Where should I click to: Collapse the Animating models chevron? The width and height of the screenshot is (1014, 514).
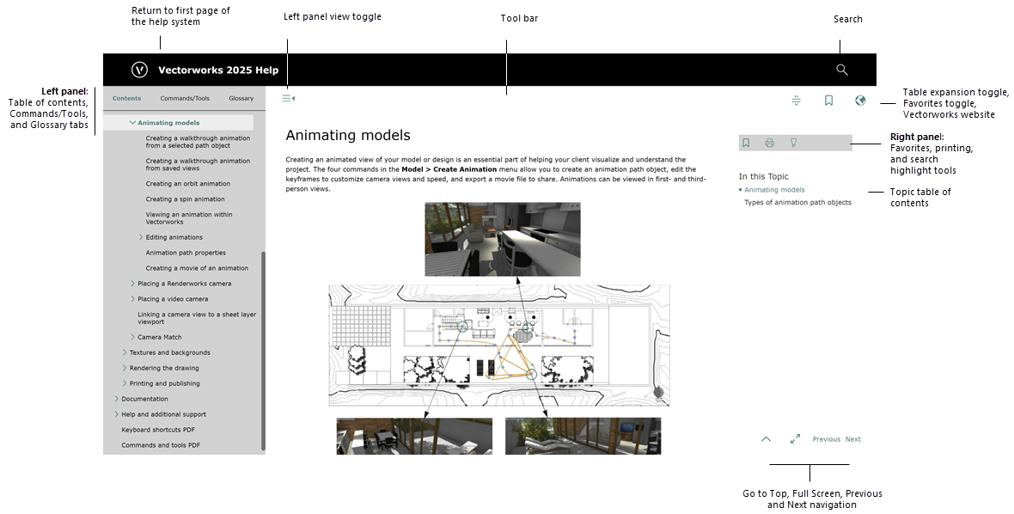click(132, 122)
